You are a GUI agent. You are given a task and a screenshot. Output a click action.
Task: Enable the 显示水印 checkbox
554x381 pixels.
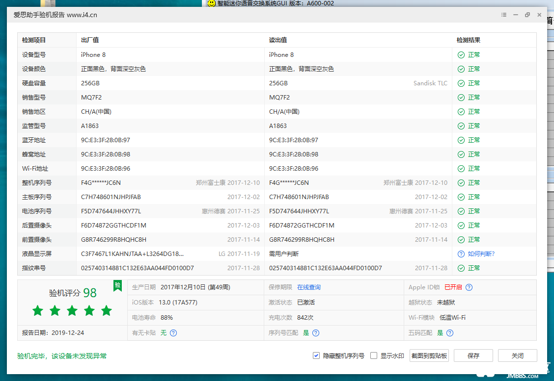[x=374, y=356]
